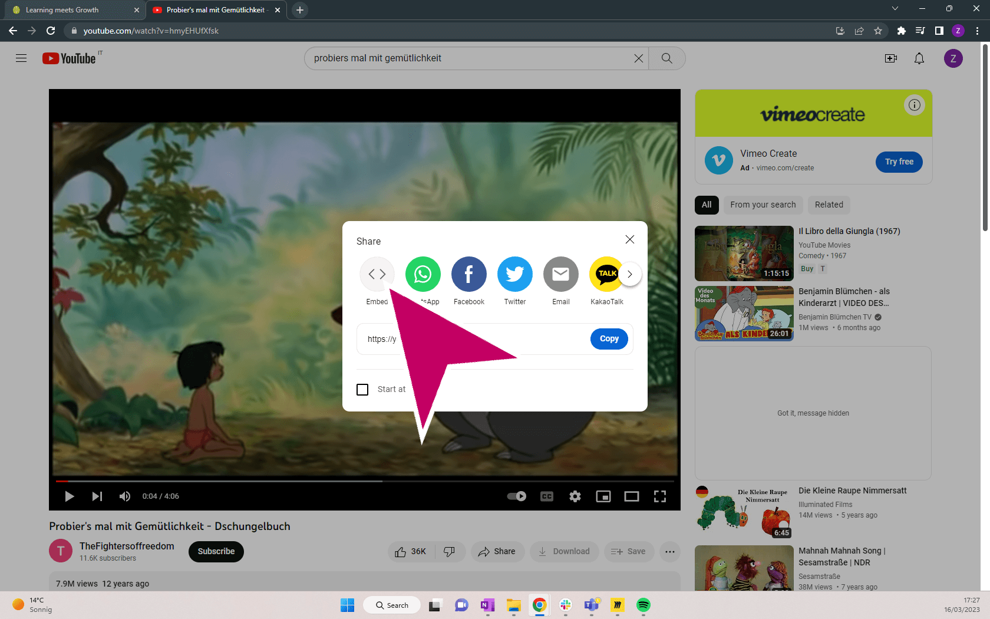Share the video on Twitter
Image resolution: width=990 pixels, height=619 pixels.
[x=515, y=274]
